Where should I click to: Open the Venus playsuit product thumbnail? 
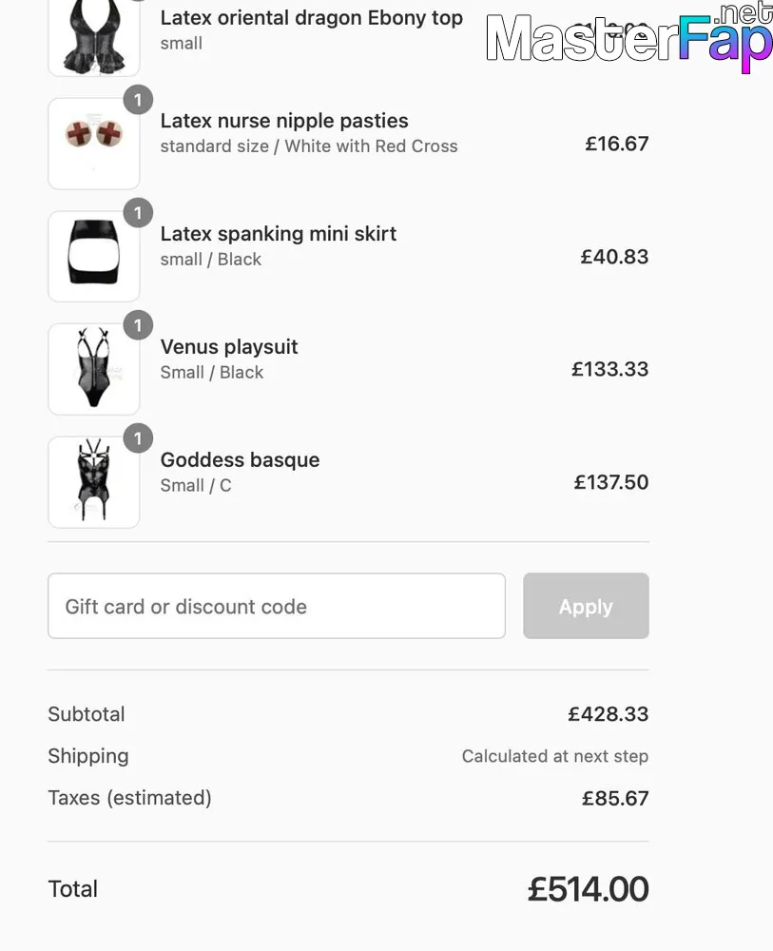coord(94,369)
